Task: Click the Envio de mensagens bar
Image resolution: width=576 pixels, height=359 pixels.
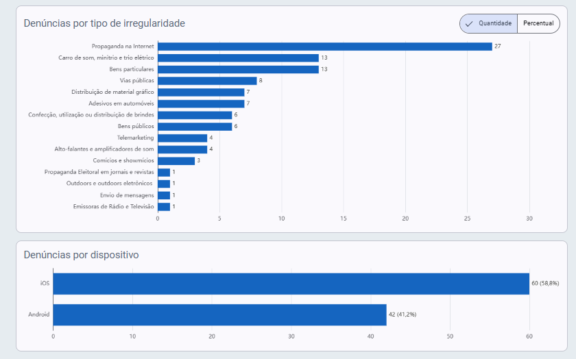Action: click(164, 195)
